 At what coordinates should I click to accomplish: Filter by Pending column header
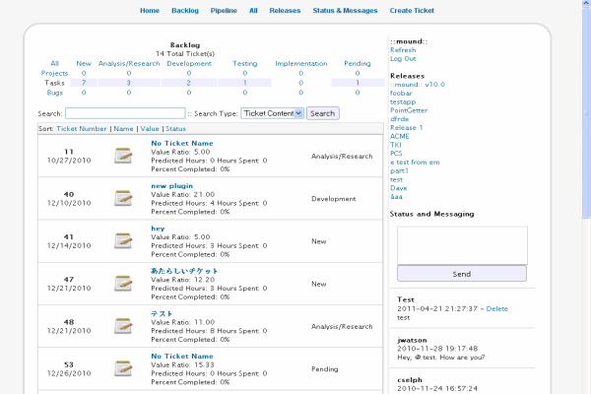358,63
